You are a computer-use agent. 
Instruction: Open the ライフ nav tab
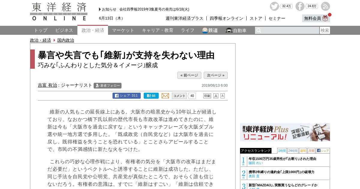click(x=187, y=30)
